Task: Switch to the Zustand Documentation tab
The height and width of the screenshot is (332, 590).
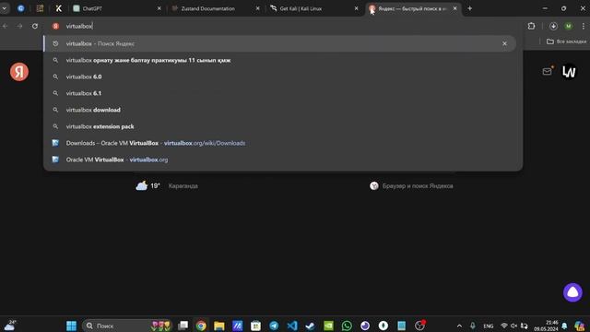Action: [215, 8]
